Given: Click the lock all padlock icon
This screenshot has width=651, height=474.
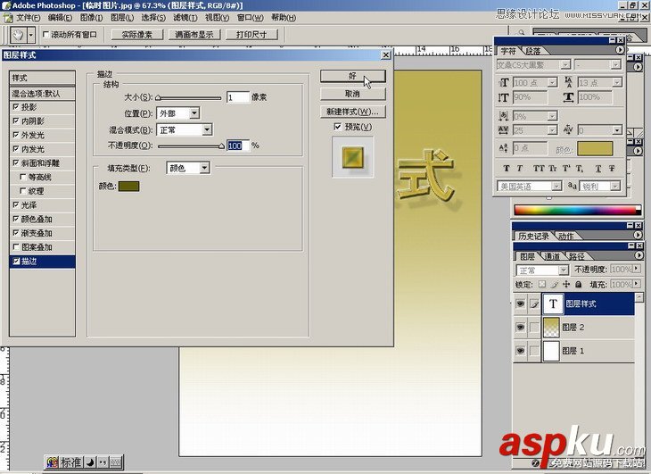Looking at the screenshot, I should point(579,285).
